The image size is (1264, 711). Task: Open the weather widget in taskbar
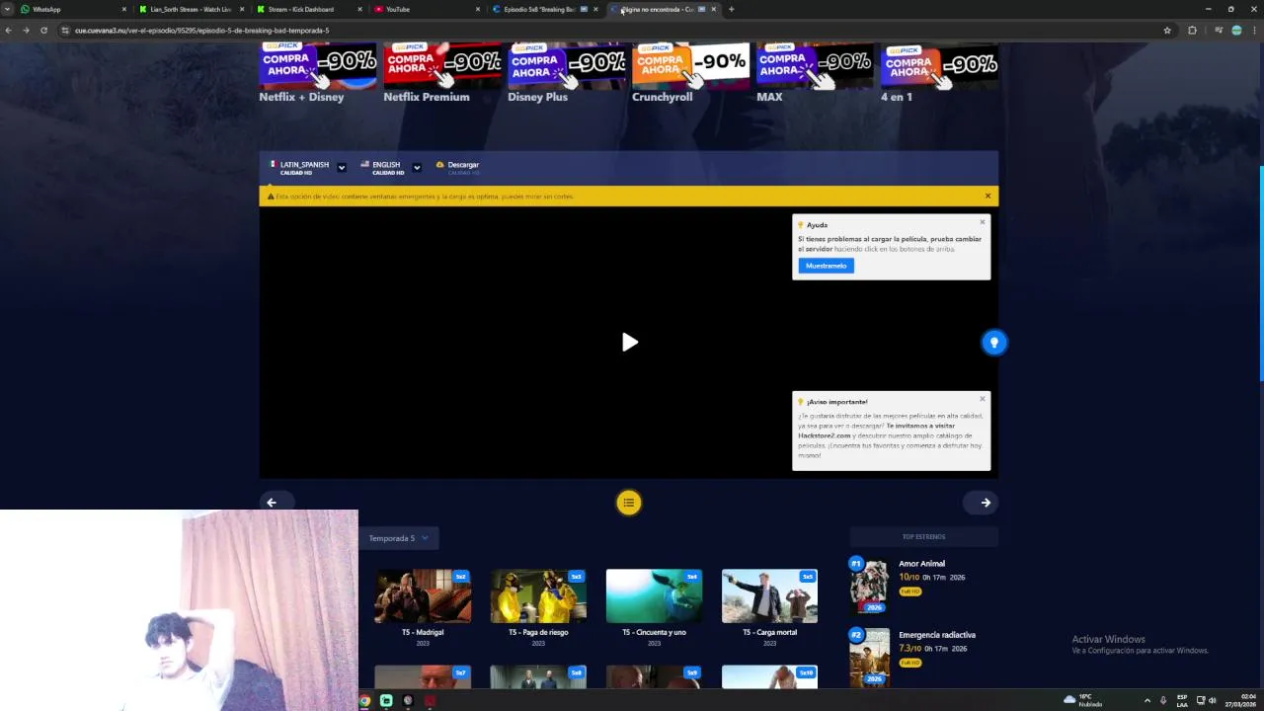click(x=1083, y=701)
